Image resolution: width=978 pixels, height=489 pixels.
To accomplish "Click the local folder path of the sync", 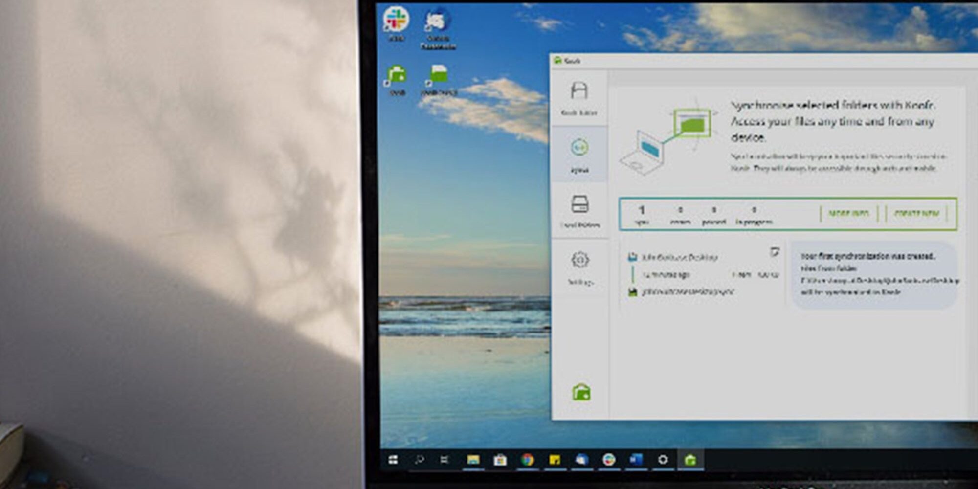I will (688, 292).
